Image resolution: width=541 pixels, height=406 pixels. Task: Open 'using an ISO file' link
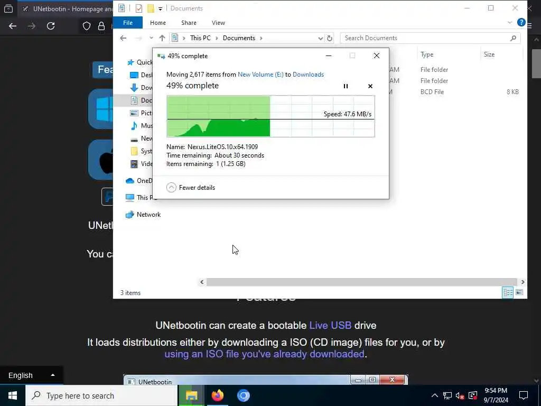[264, 354]
